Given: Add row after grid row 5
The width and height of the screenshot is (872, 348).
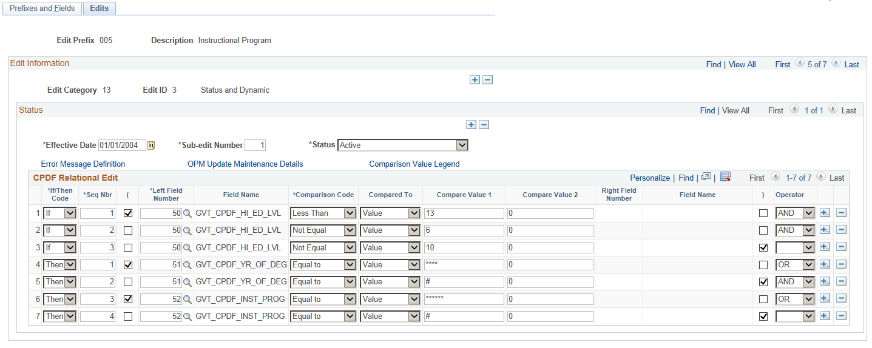Looking at the screenshot, I should [825, 282].
